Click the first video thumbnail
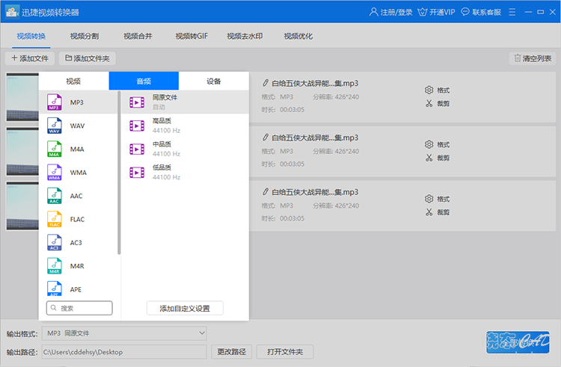Image resolution: width=561 pixels, height=367 pixels. 22,97
